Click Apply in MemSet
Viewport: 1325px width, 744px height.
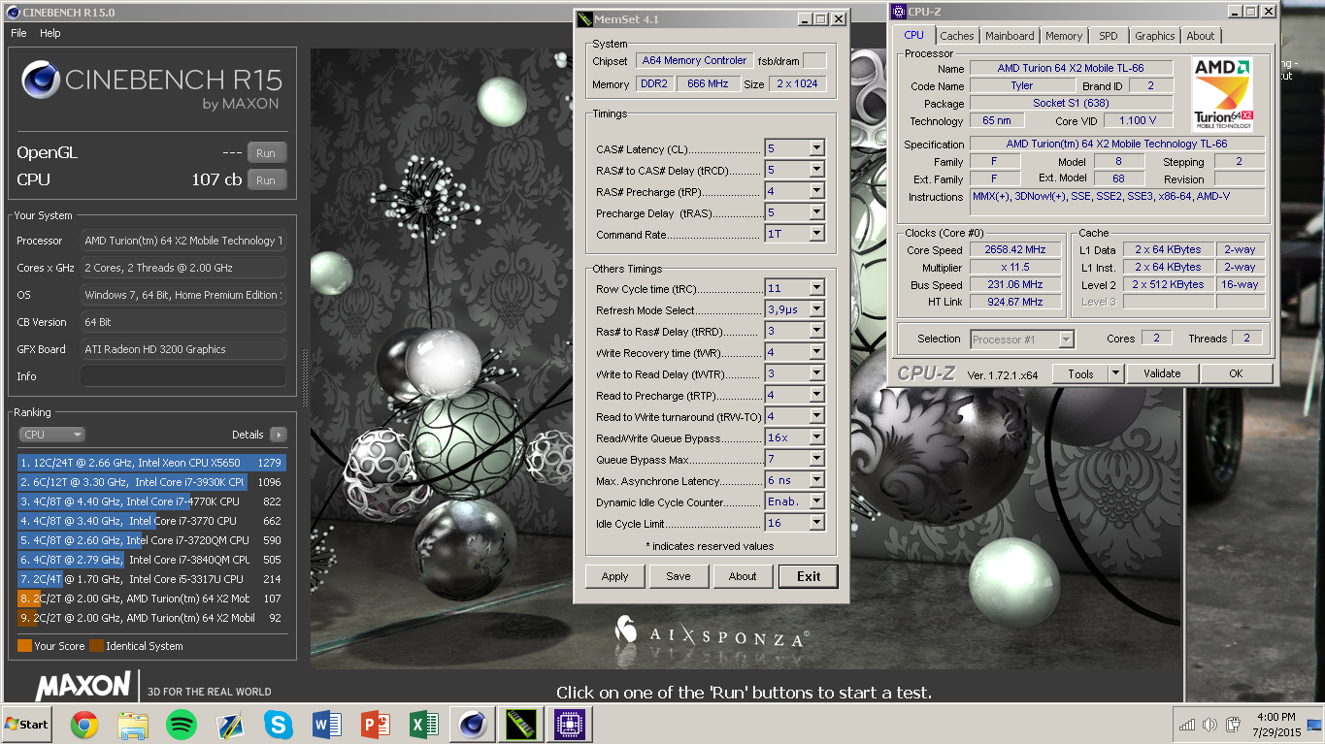(x=614, y=576)
